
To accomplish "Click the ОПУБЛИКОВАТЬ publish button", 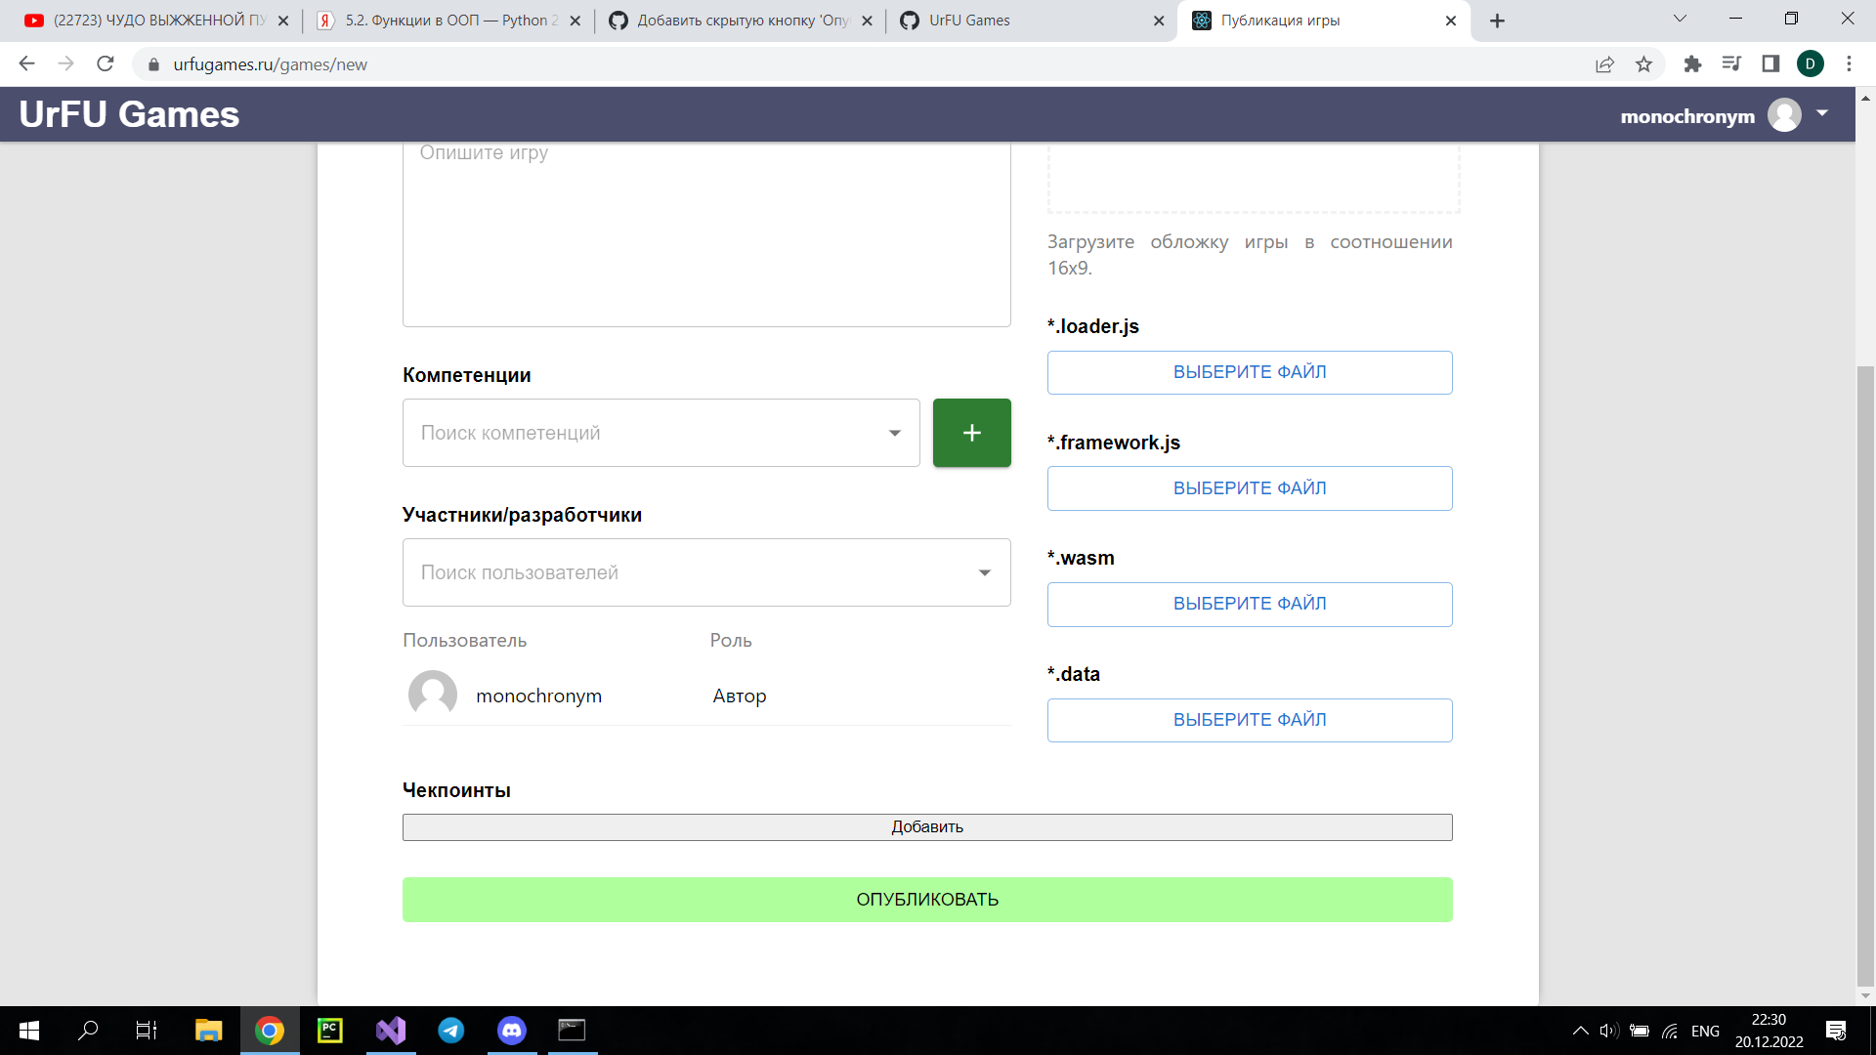I will click(927, 899).
